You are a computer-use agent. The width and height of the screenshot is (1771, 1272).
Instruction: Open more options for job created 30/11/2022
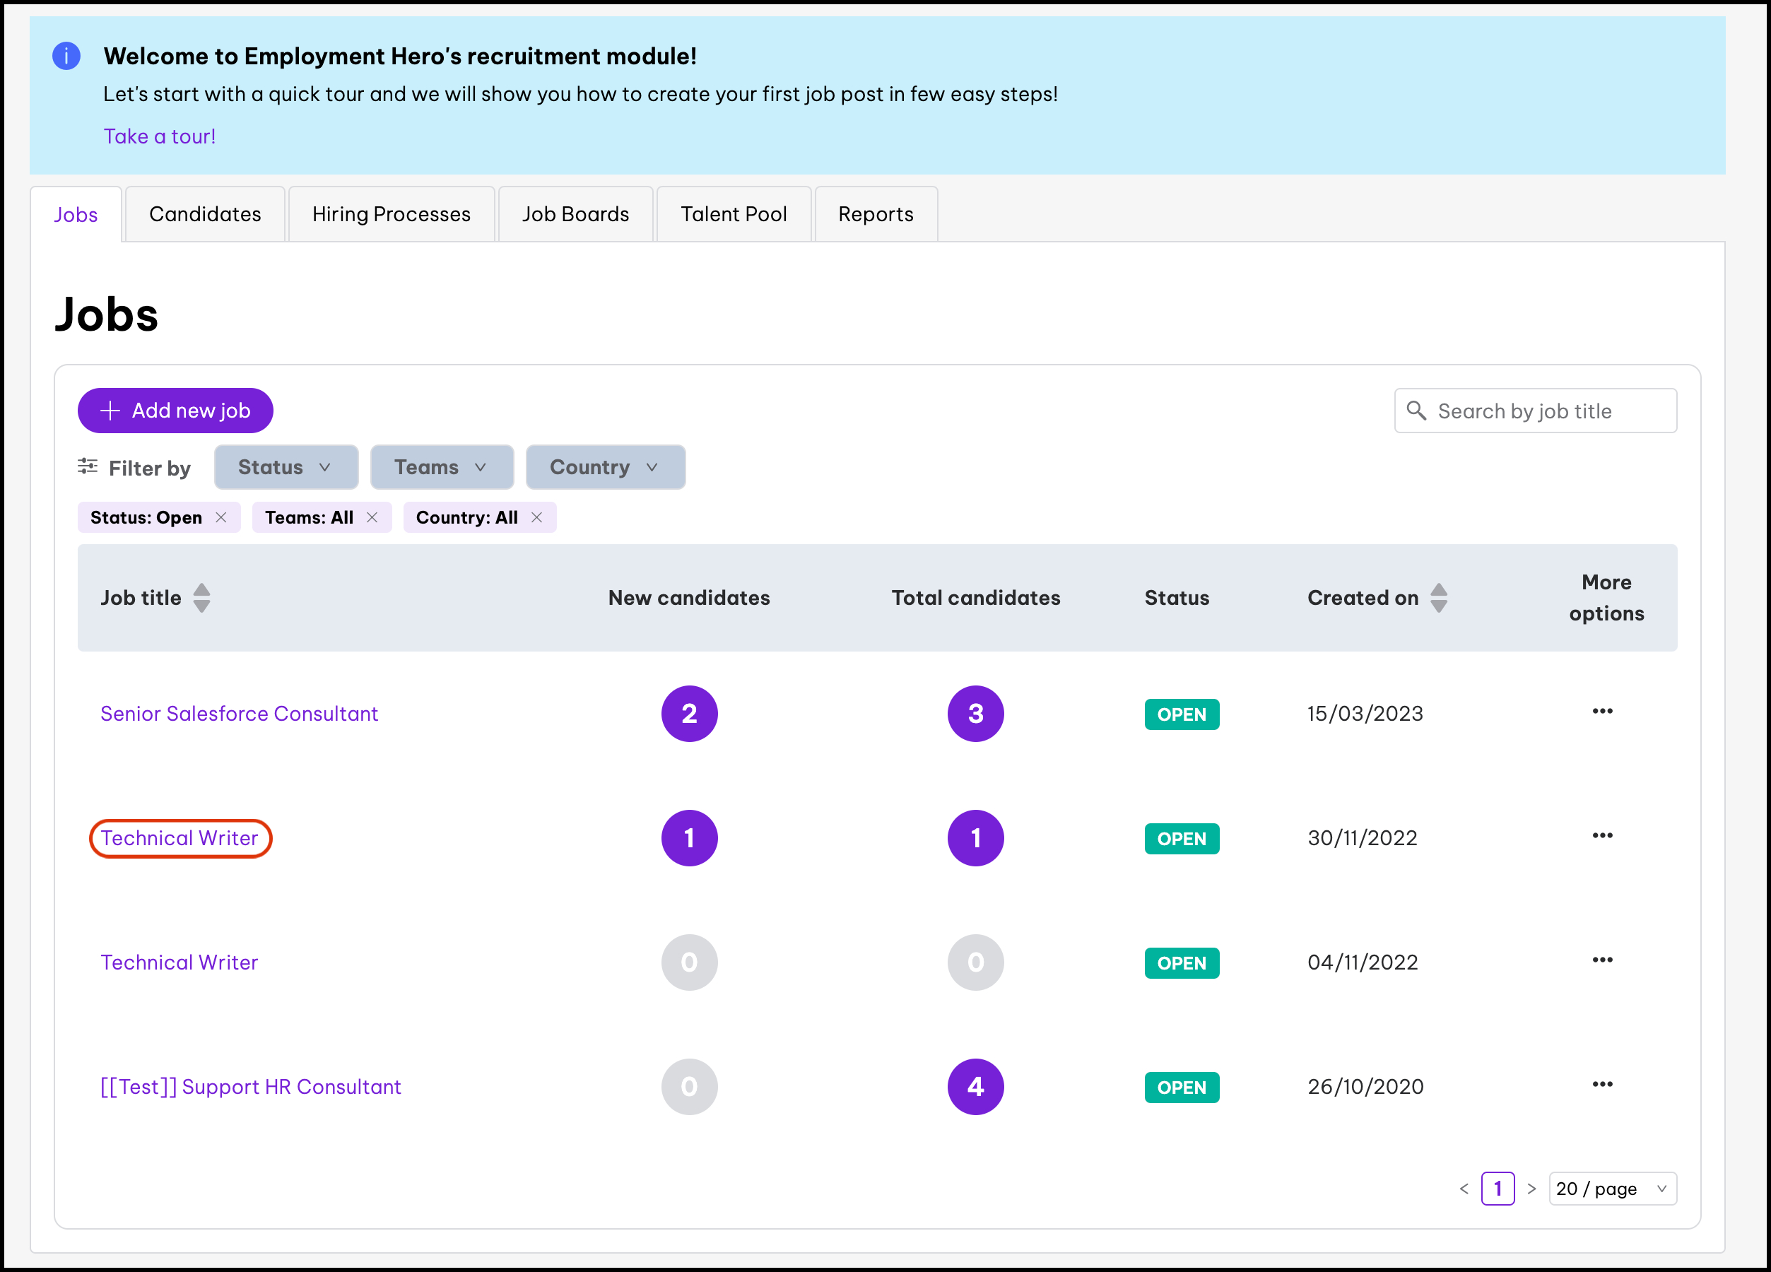[1601, 835]
